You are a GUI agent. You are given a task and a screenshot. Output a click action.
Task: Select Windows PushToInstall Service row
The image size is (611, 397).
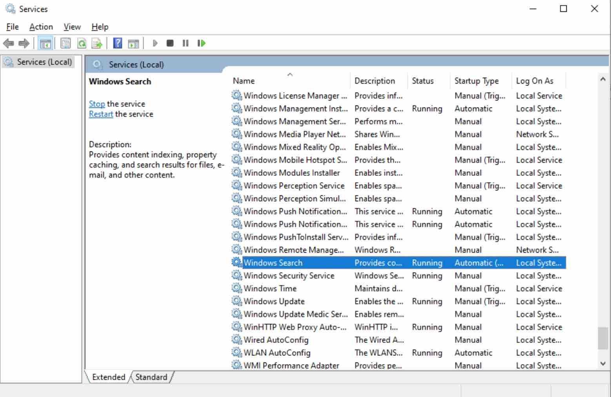pos(398,237)
